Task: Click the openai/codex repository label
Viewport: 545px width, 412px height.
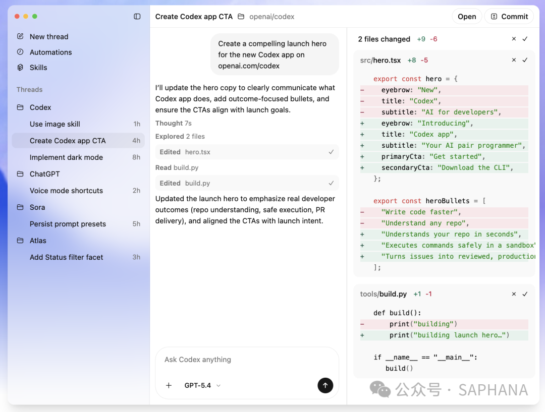Action: click(272, 16)
